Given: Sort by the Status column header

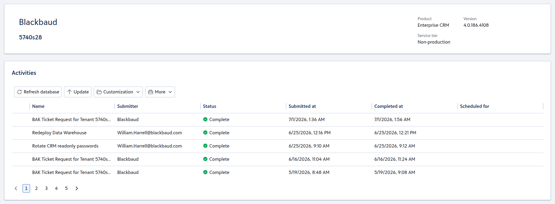Looking at the screenshot, I should click(210, 106).
